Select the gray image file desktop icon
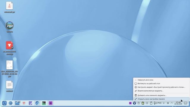 pos(9,86)
